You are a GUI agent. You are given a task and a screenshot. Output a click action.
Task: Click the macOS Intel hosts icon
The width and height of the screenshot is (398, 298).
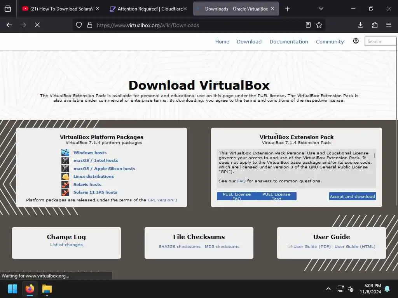[65, 160]
